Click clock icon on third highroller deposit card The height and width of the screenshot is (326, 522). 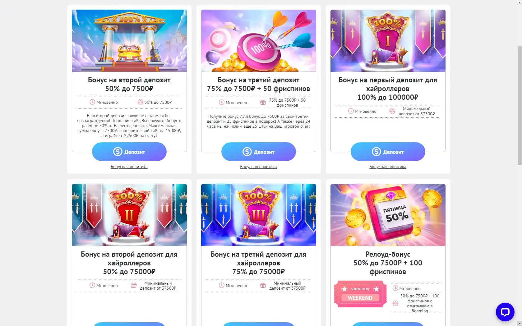(222, 285)
